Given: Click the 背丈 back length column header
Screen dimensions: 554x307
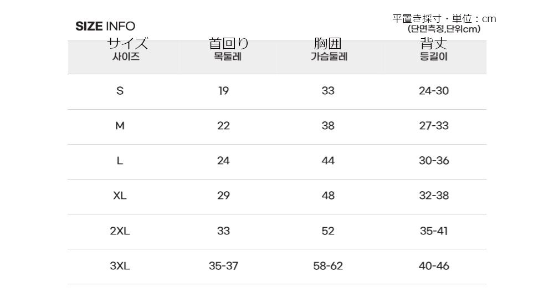Looking at the screenshot, I should click(434, 44).
